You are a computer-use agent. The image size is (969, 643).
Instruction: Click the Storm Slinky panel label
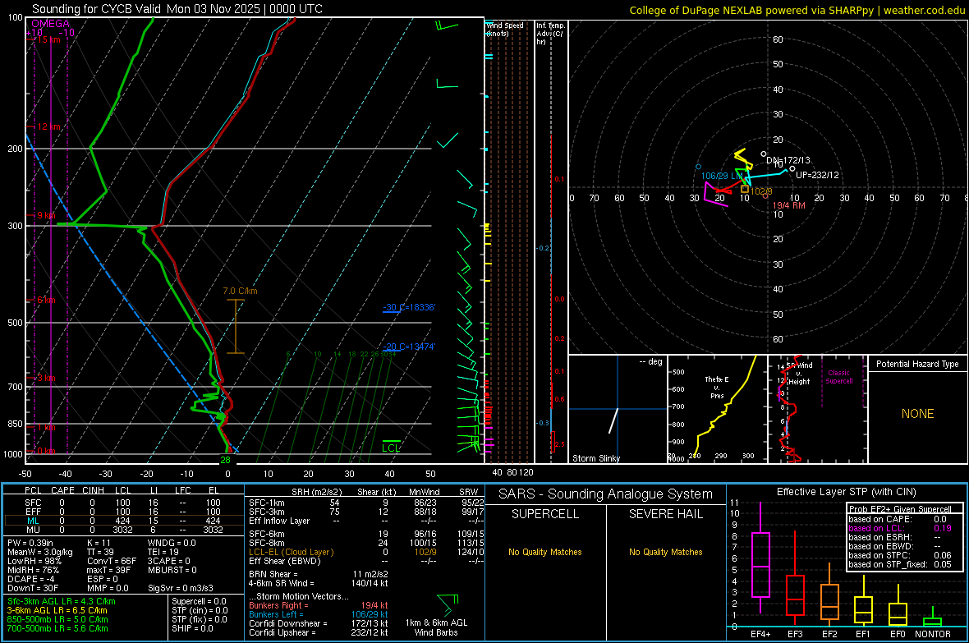tap(595, 458)
